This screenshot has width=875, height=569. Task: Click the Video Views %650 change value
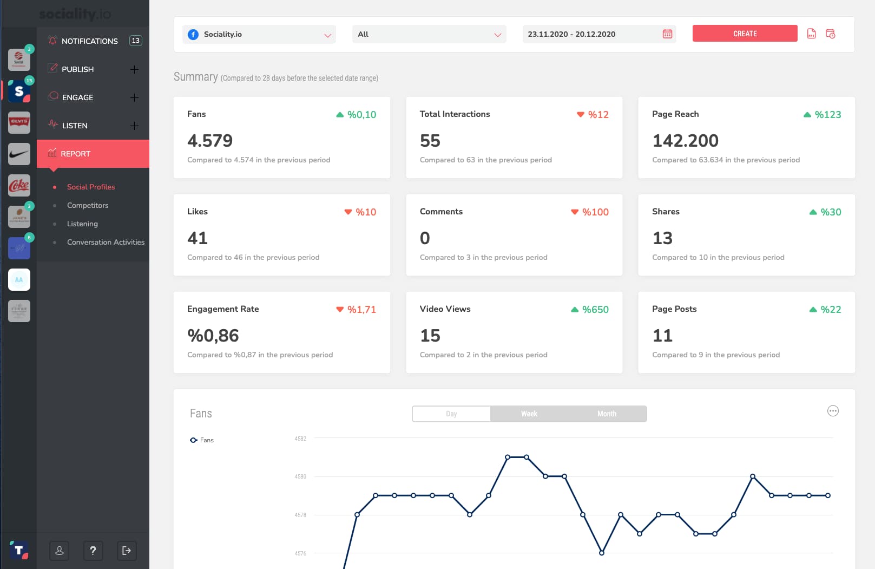[595, 310]
